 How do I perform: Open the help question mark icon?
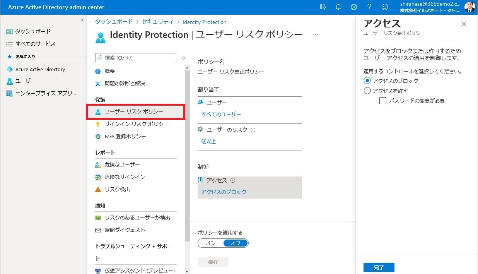click(369, 7)
